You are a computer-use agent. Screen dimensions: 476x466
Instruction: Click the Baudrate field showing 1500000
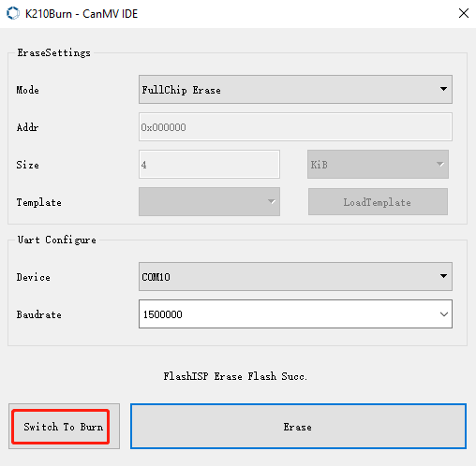point(295,314)
